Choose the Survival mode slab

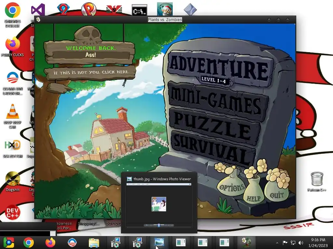[213, 148]
